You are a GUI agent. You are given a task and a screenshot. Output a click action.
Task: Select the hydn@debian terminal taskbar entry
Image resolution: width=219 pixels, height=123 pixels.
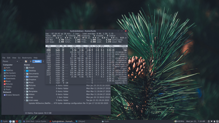pyautogui.click(x=62, y=121)
